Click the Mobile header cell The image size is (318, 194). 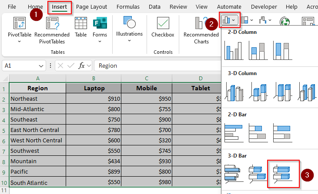click(x=147, y=88)
